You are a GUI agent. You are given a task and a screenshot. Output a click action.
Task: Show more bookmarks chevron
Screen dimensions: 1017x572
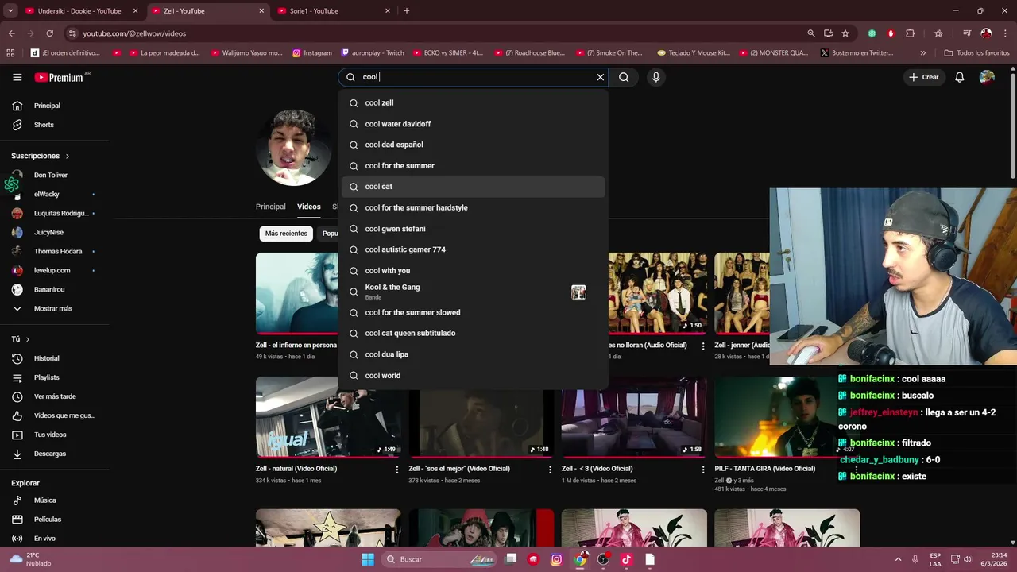[922, 53]
